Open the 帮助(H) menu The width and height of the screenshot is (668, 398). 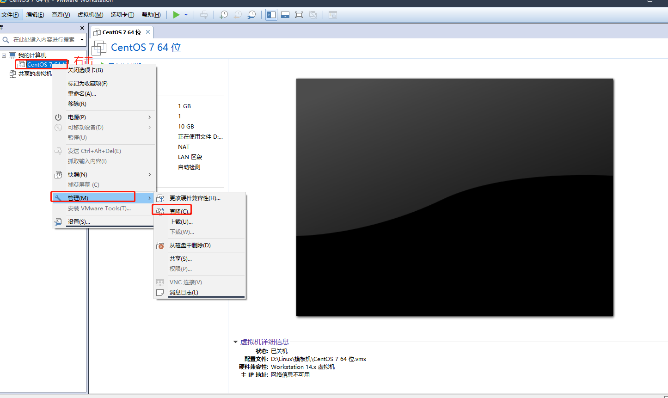tap(151, 15)
